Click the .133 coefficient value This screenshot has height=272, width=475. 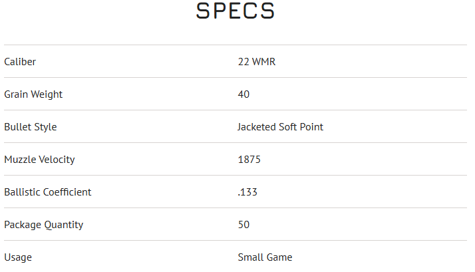coord(247,192)
